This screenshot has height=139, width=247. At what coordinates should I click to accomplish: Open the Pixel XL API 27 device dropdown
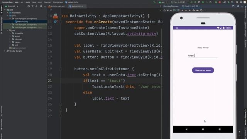point(179,2)
